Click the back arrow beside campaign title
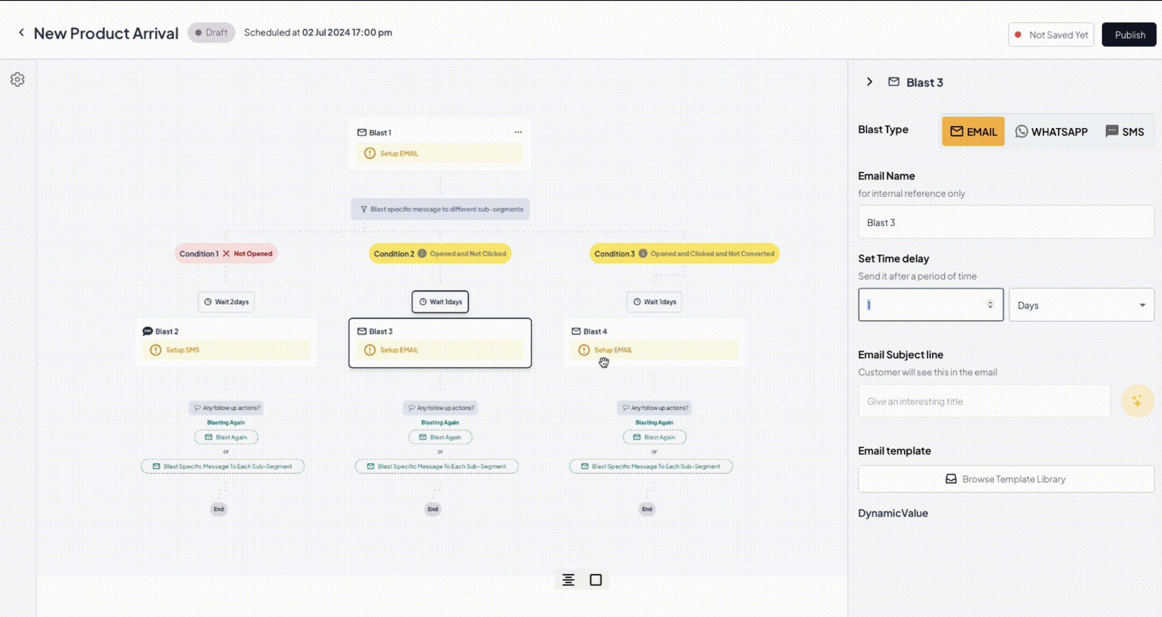Viewport: 1162px width, 617px height. [x=22, y=32]
